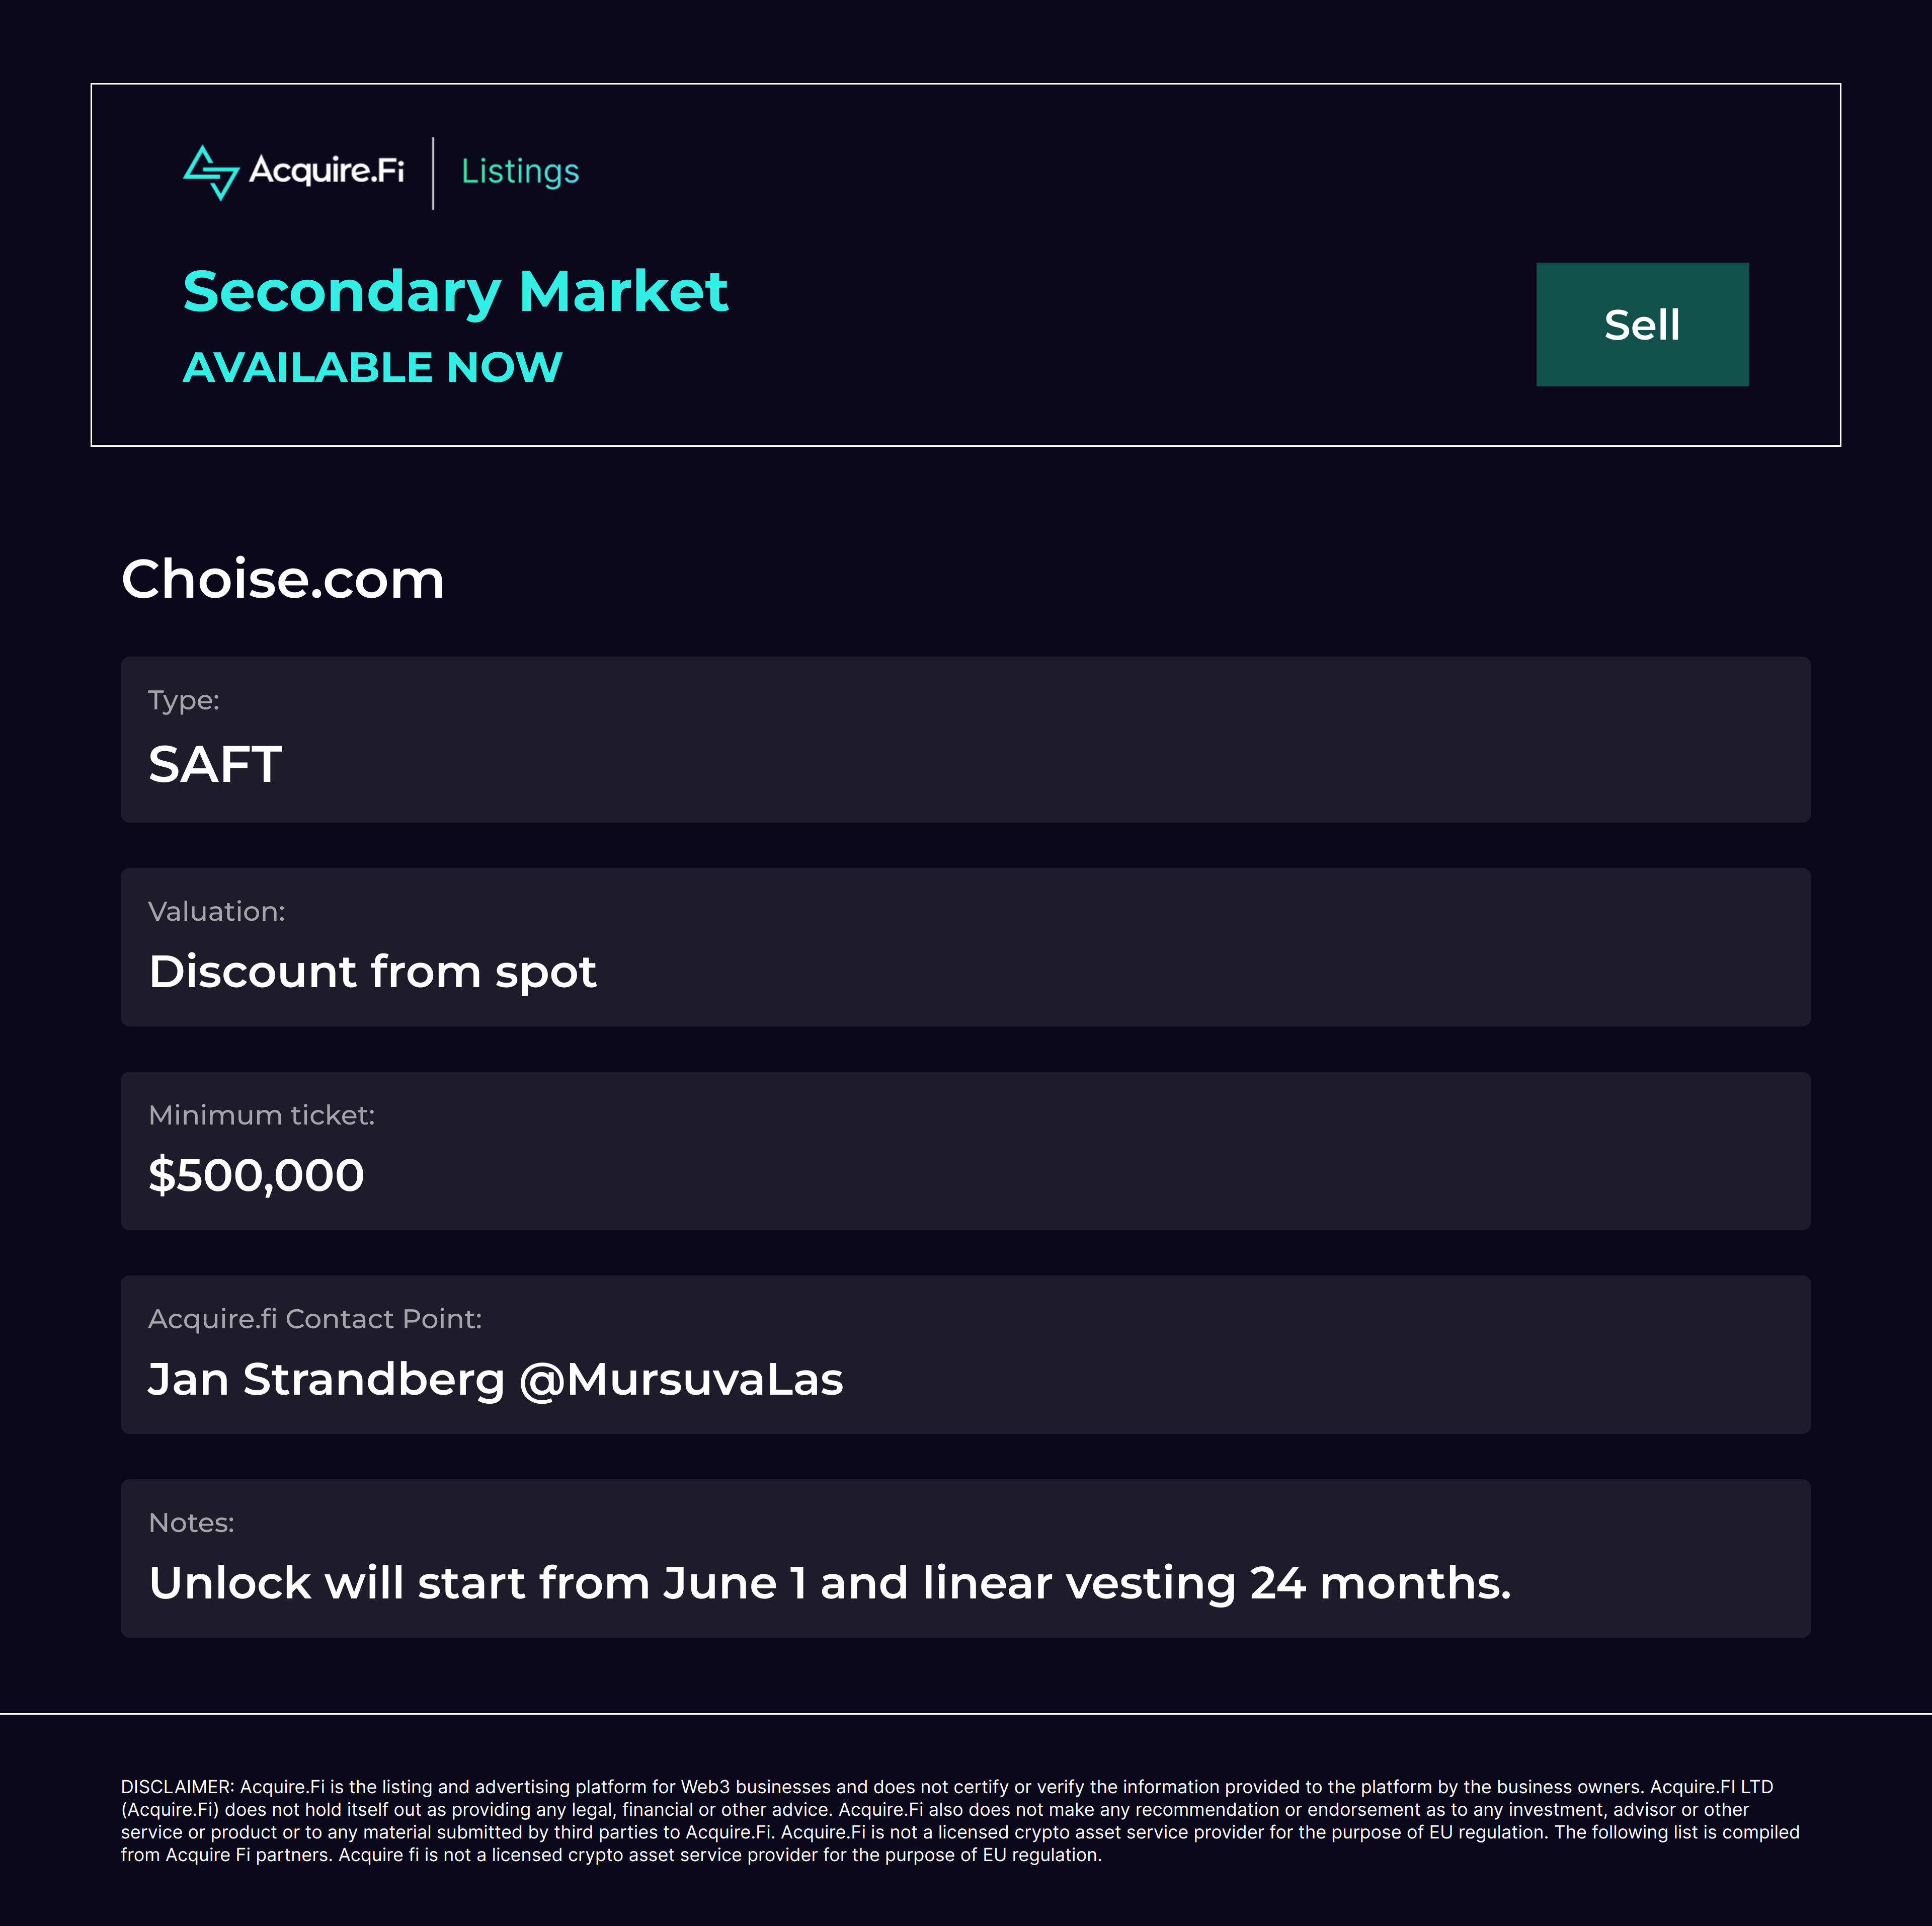Select the unlock and linear vesting note
Screen dimensions: 1932x1926
click(x=829, y=1583)
